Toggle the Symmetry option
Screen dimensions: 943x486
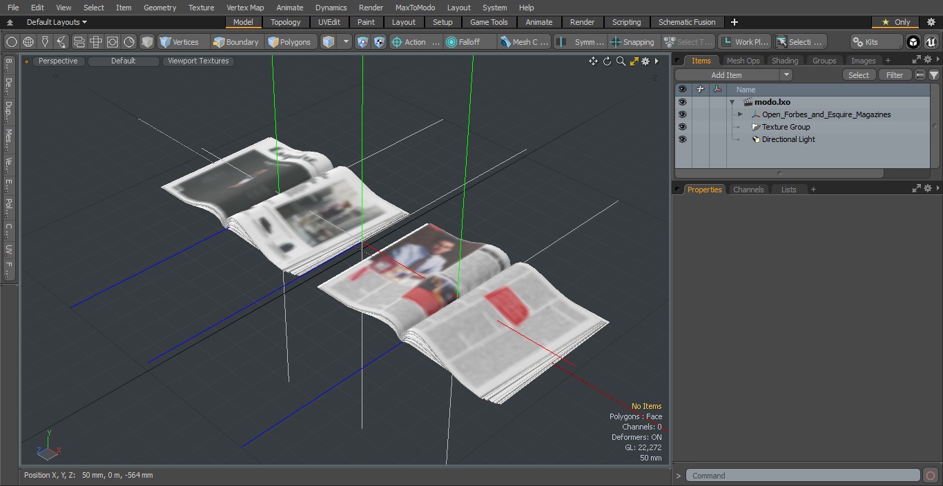pyautogui.click(x=581, y=42)
